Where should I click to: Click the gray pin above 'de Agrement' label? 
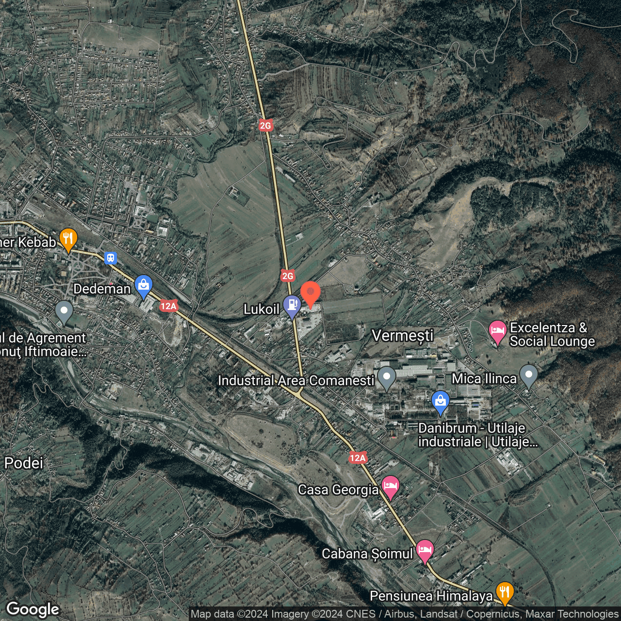click(64, 311)
